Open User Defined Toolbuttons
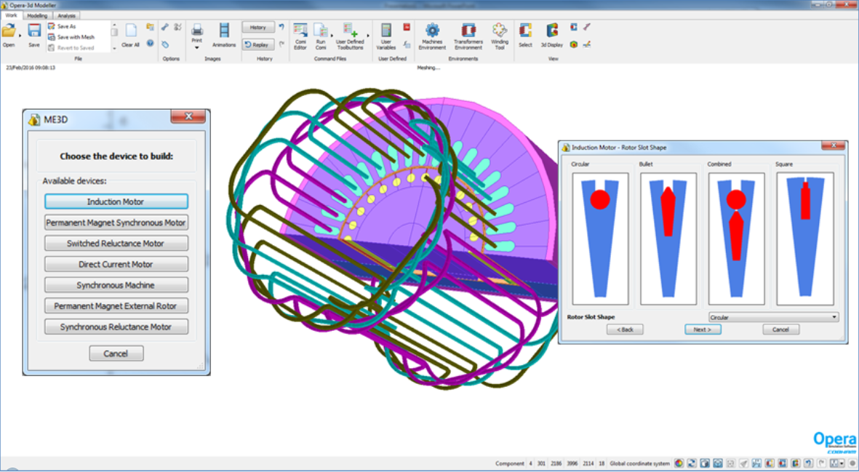The image size is (859, 472). tap(350, 36)
